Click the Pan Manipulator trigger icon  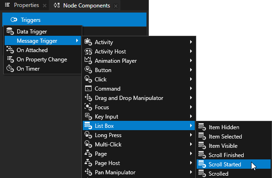pyautogui.click(x=88, y=172)
